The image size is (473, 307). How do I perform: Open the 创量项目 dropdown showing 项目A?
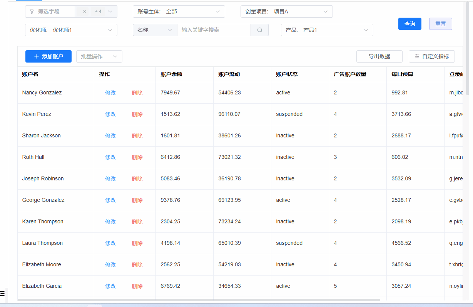click(x=286, y=12)
